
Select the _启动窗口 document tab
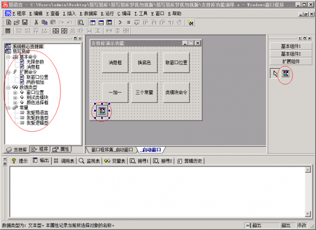150,150
